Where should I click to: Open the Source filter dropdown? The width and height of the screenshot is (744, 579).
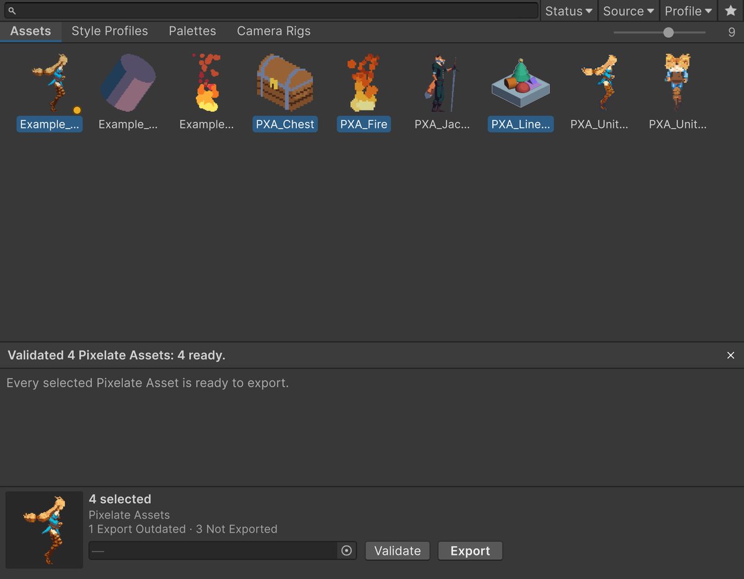point(628,11)
